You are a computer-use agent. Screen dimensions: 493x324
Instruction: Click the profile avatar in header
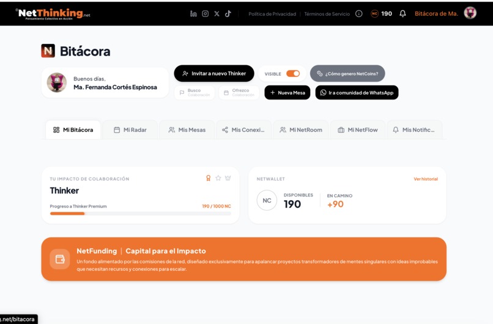pos(470,13)
